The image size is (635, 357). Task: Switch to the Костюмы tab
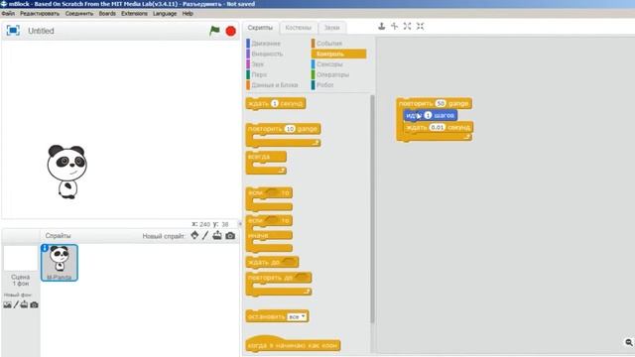299,28
